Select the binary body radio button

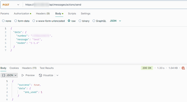[x=80, y=21]
